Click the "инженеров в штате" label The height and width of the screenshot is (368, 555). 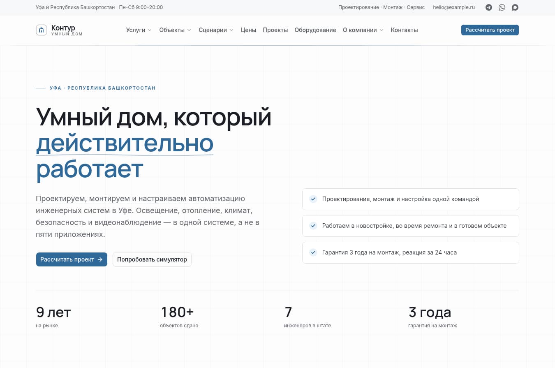(x=308, y=326)
